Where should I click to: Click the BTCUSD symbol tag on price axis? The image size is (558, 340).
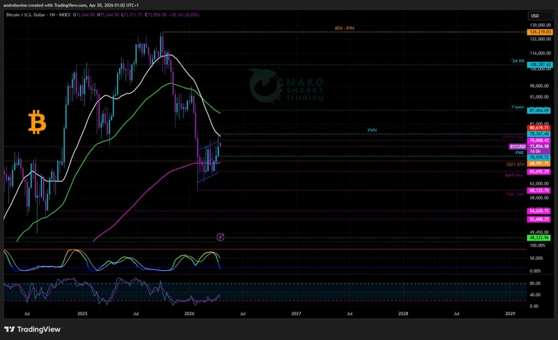[x=518, y=146]
